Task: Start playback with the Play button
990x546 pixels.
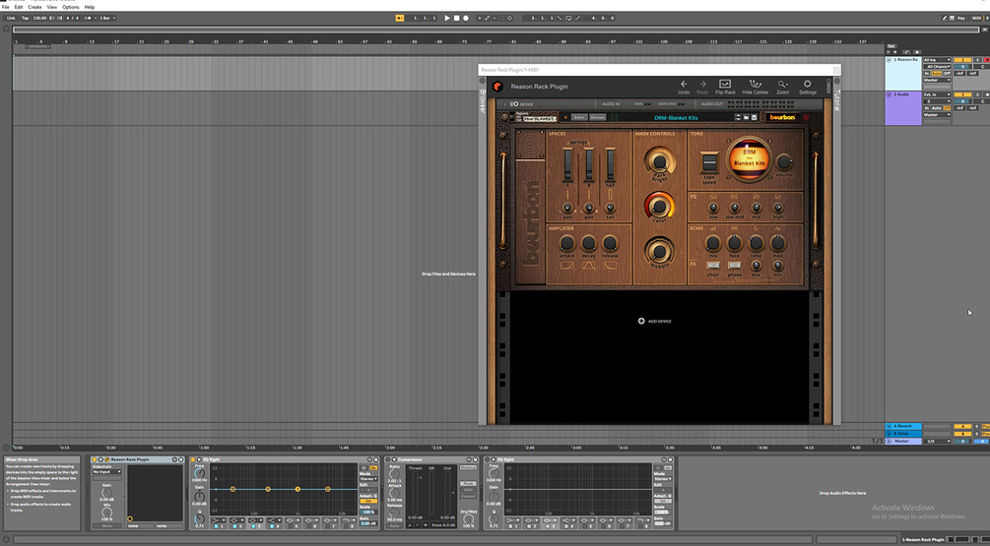Action: [x=447, y=19]
